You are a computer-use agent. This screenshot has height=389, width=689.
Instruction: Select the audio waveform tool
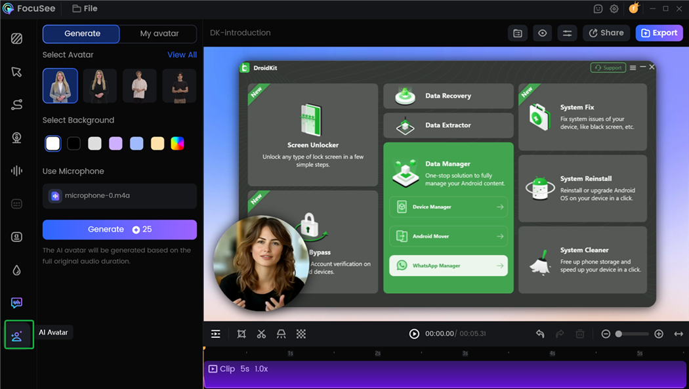18,170
